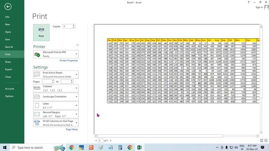Open the Excel icon in the taskbar
This screenshot has width=269, height=151.
click(140, 147)
